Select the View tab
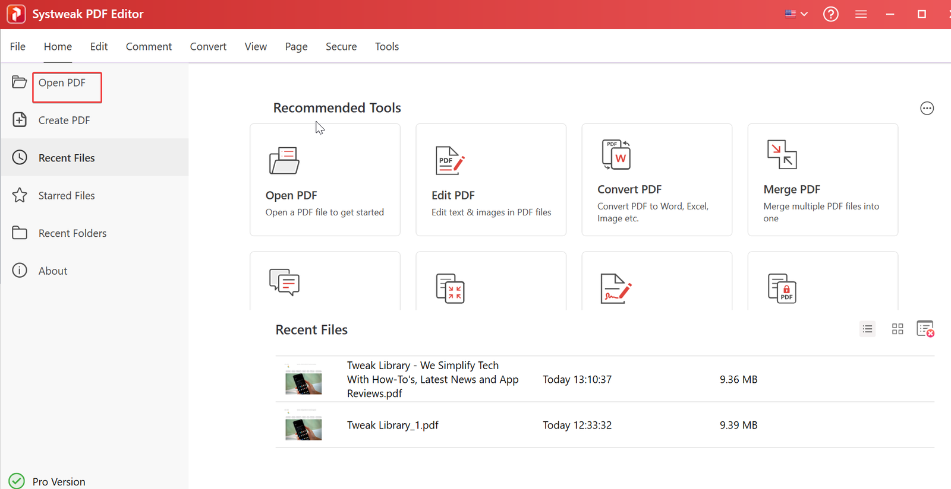Image resolution: width=951 pixels, height=489 pixels. [256, 46]
